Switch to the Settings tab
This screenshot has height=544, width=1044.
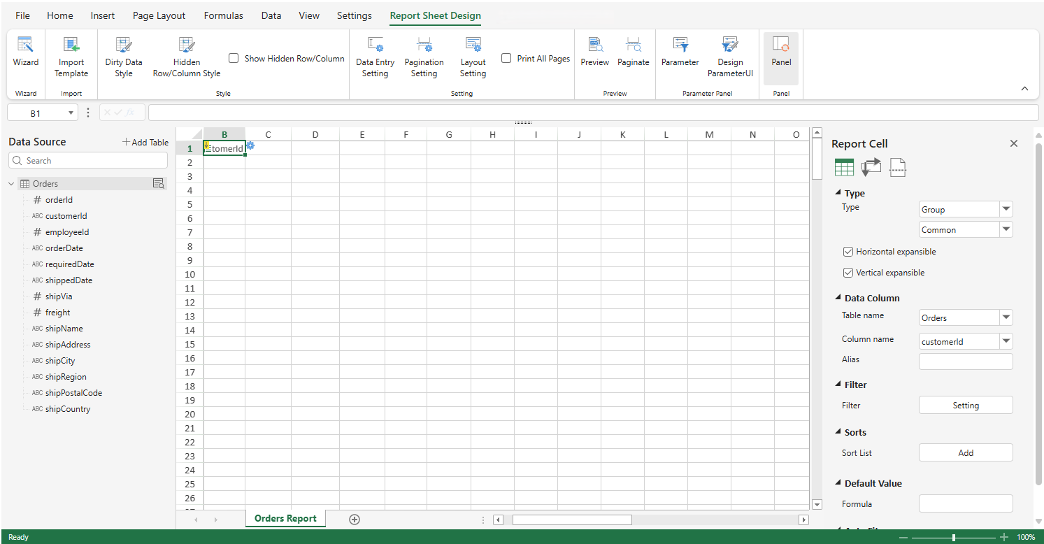click(355, 15)
